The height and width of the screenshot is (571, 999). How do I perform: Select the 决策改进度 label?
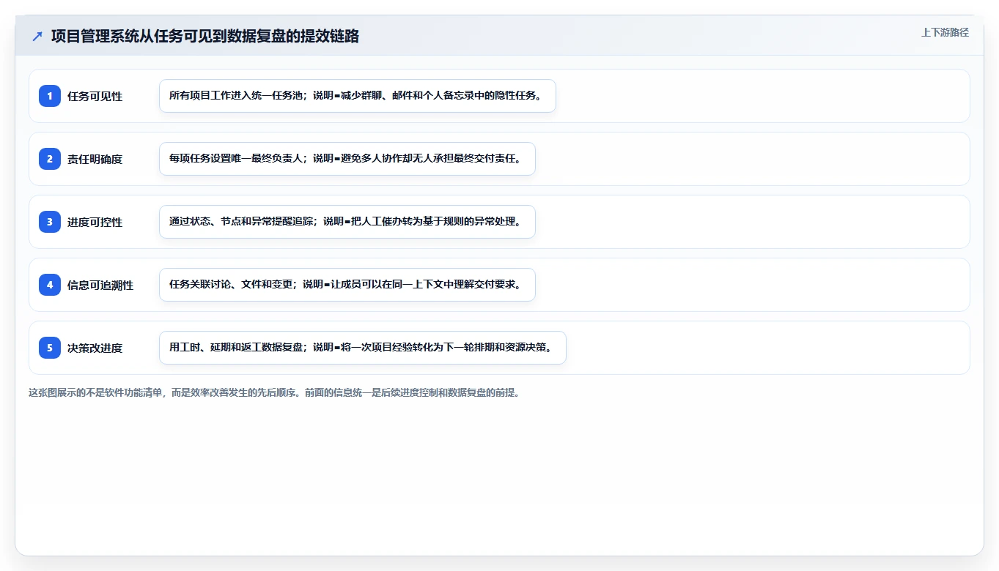[95, 348]
